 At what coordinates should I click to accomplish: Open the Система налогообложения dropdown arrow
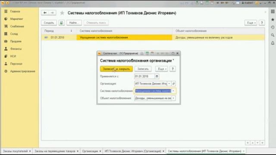[173, 91]
